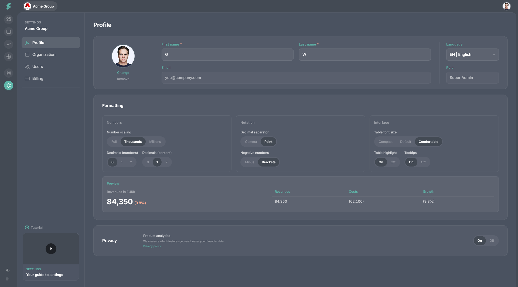Click Remove under the profile photo
Viewport: 518px width, 287px height.
123,79
